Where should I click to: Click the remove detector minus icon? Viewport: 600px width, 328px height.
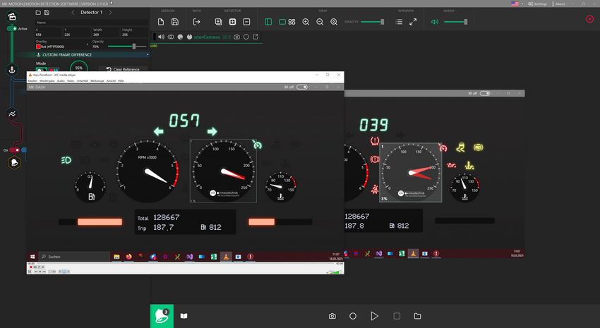coord(246,22)
